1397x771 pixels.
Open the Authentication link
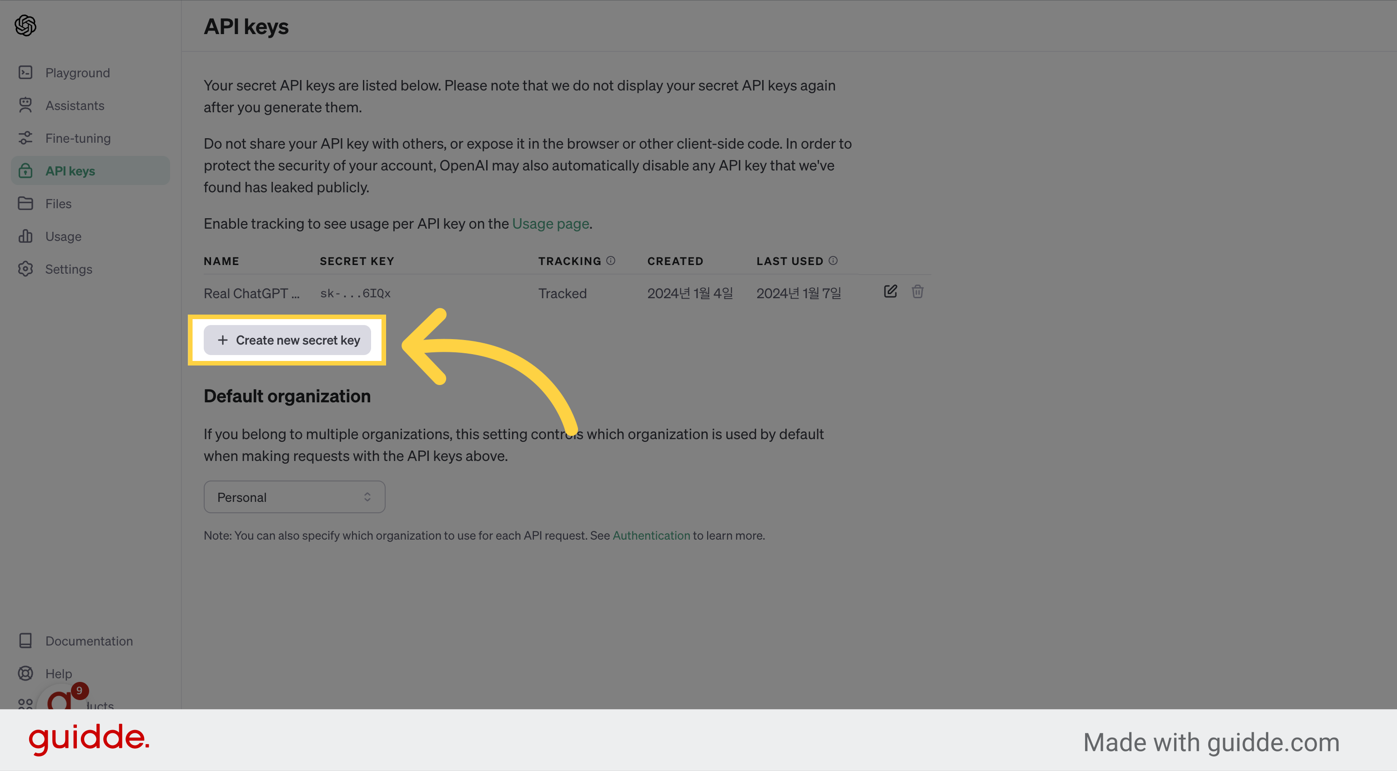pos(651,535)
